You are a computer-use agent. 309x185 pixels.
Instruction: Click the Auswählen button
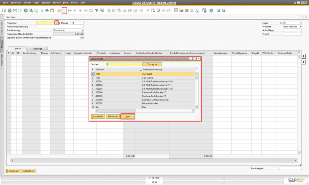click(x=98, y=116)
